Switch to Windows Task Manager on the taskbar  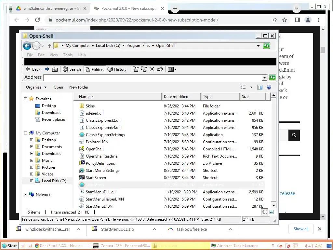pyautogui.click(x=234, y=246)
